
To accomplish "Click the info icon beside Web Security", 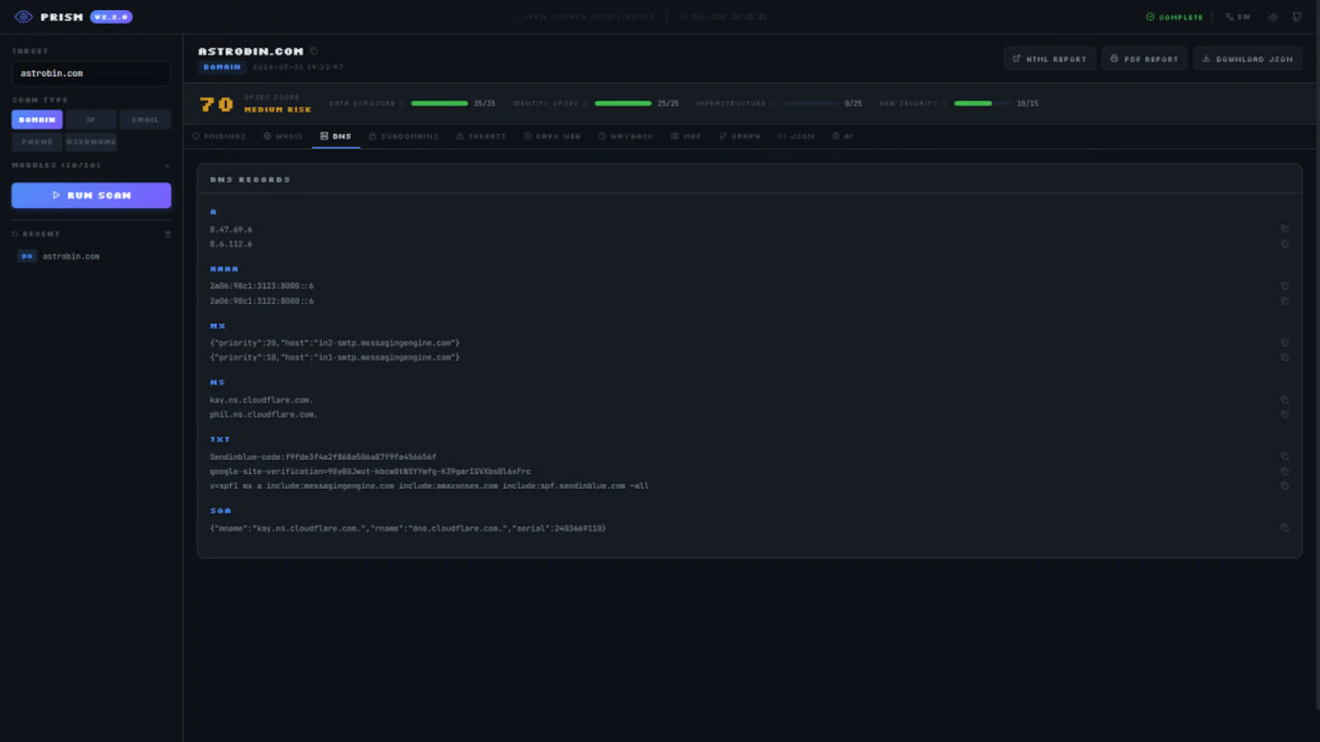I will point(945,104).
